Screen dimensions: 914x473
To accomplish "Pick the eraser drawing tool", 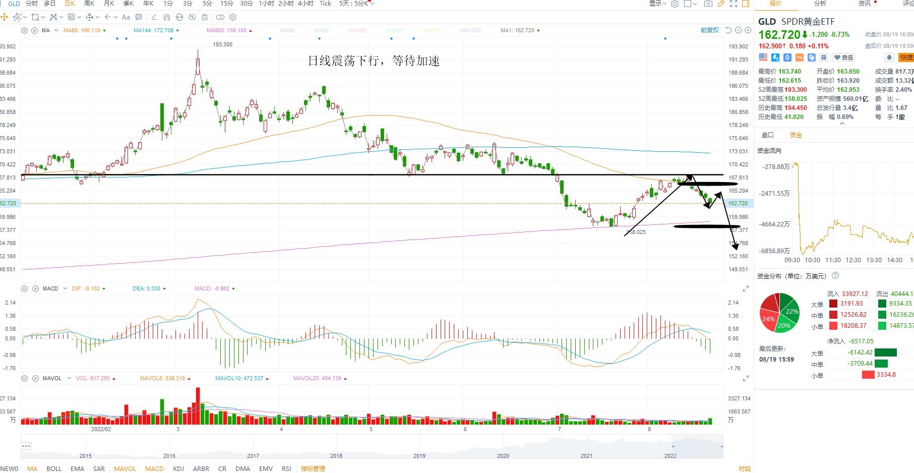I will pos(154,17).
